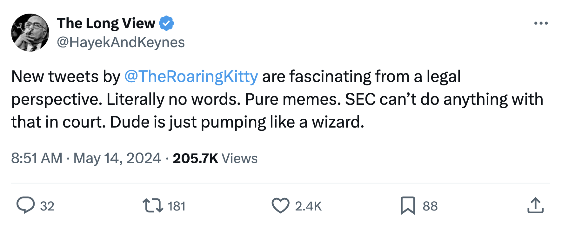This screenshot has height=226, width=562.
Task: Like the tweet with the heart icon
Action: coord(280,205)
